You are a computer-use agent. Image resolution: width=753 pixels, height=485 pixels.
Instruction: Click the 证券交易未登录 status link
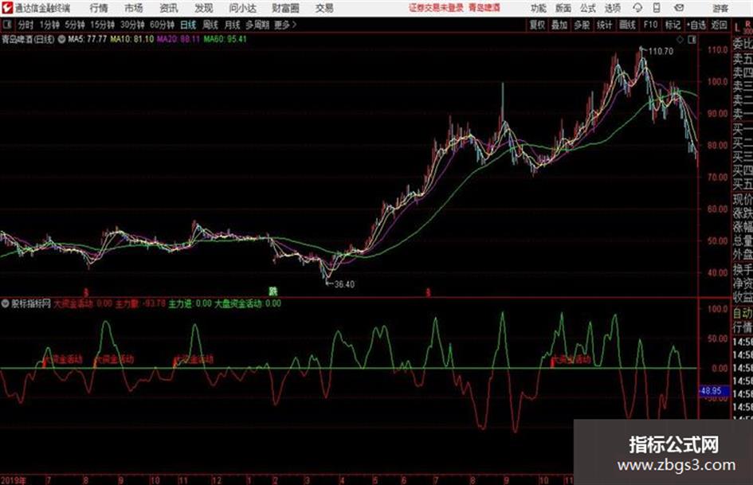point(436,8)
